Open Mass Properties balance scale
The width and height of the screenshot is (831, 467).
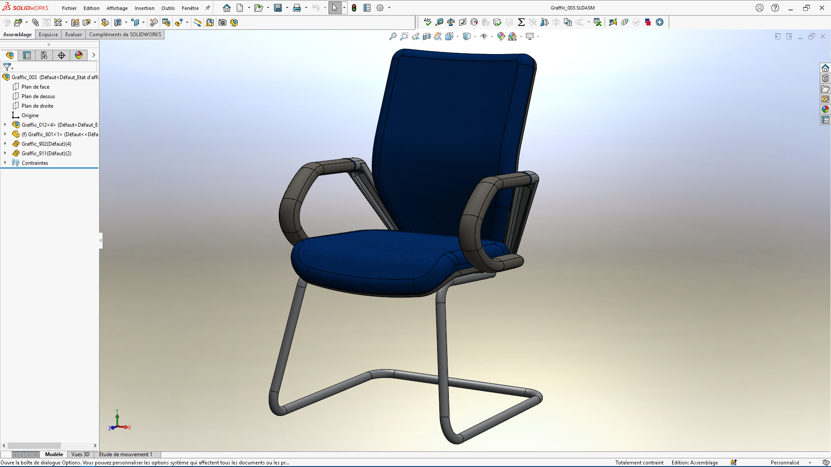click(x=451, y=22)
